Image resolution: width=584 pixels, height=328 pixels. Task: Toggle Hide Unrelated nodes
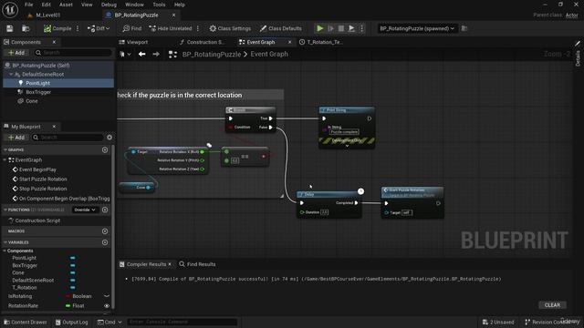pos(171,28)
